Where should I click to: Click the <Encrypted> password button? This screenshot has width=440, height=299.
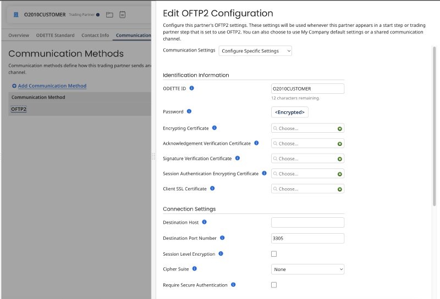[x=290, y=112]
